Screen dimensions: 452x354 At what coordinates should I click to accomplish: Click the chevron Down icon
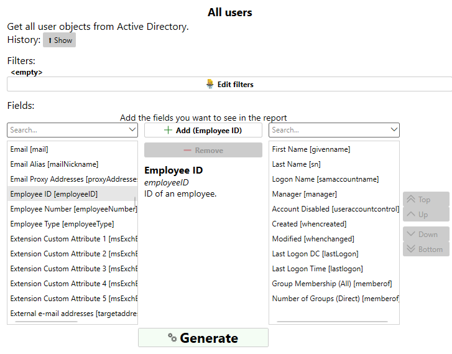pyautogui.click(x=411, y=234)
